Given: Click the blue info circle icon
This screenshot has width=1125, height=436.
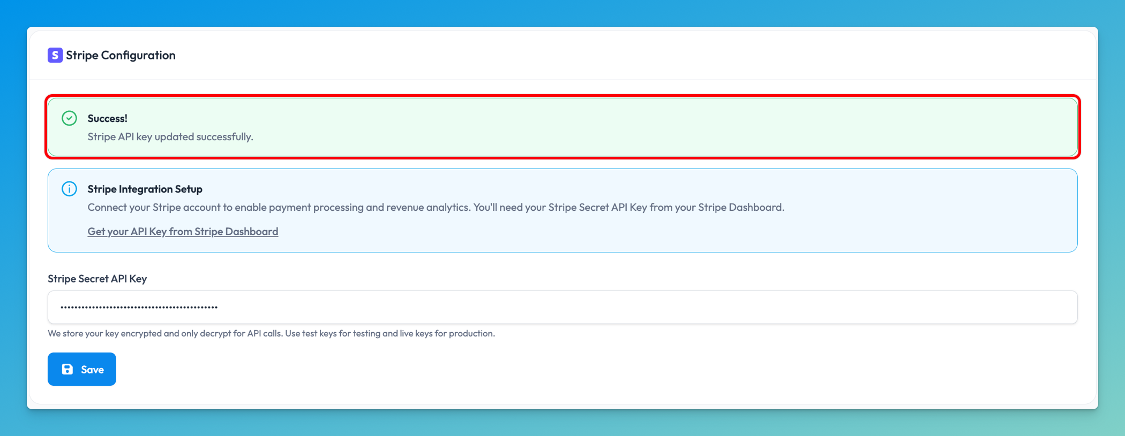Looking at the screenshot, I should pos(69,189).
